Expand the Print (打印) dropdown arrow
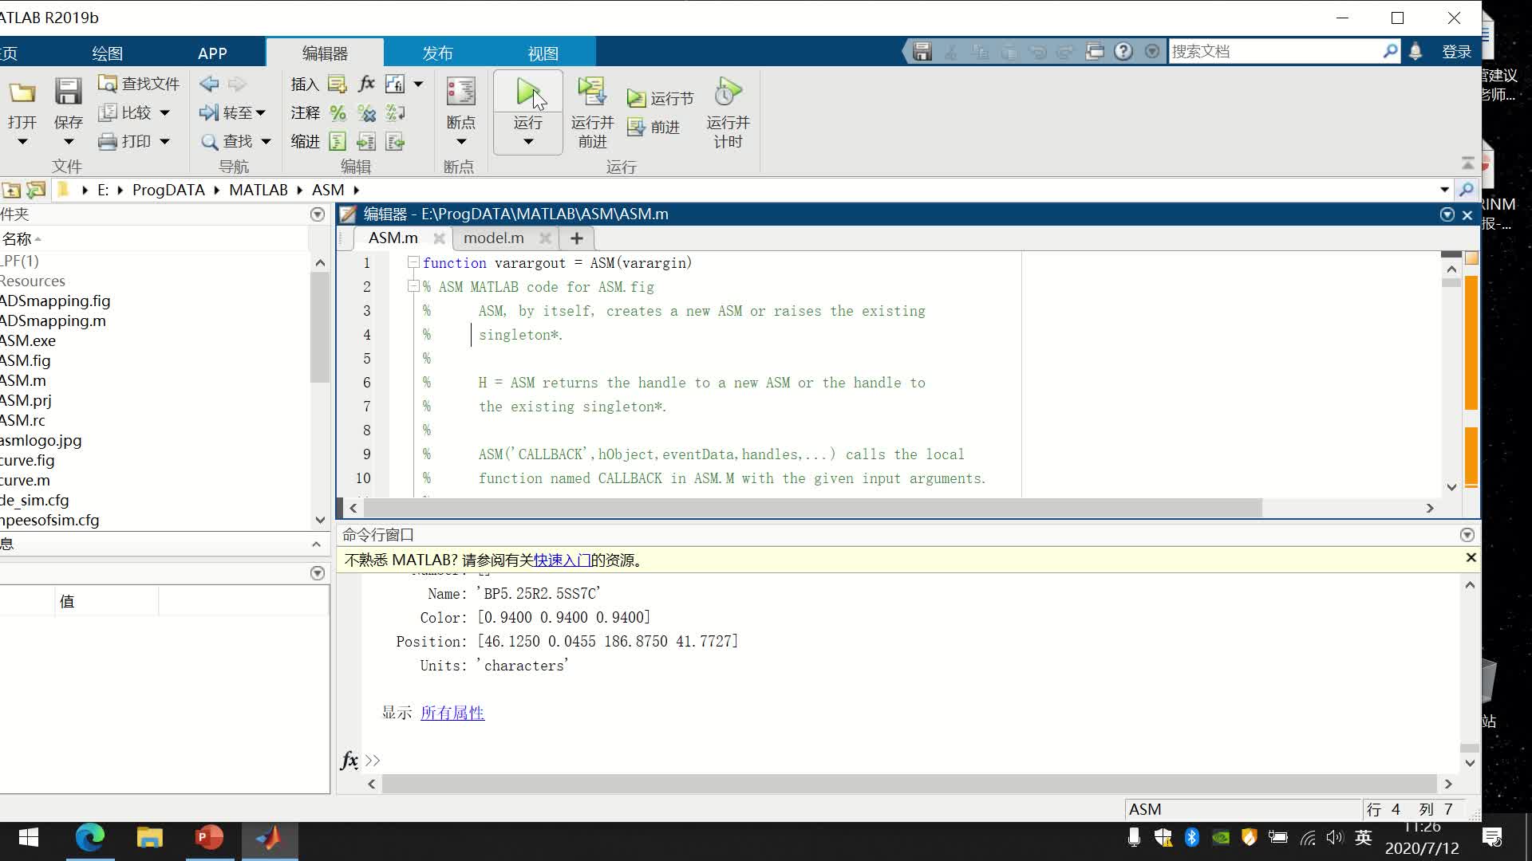Screen dimensions: 1532x861 (164, 142)
